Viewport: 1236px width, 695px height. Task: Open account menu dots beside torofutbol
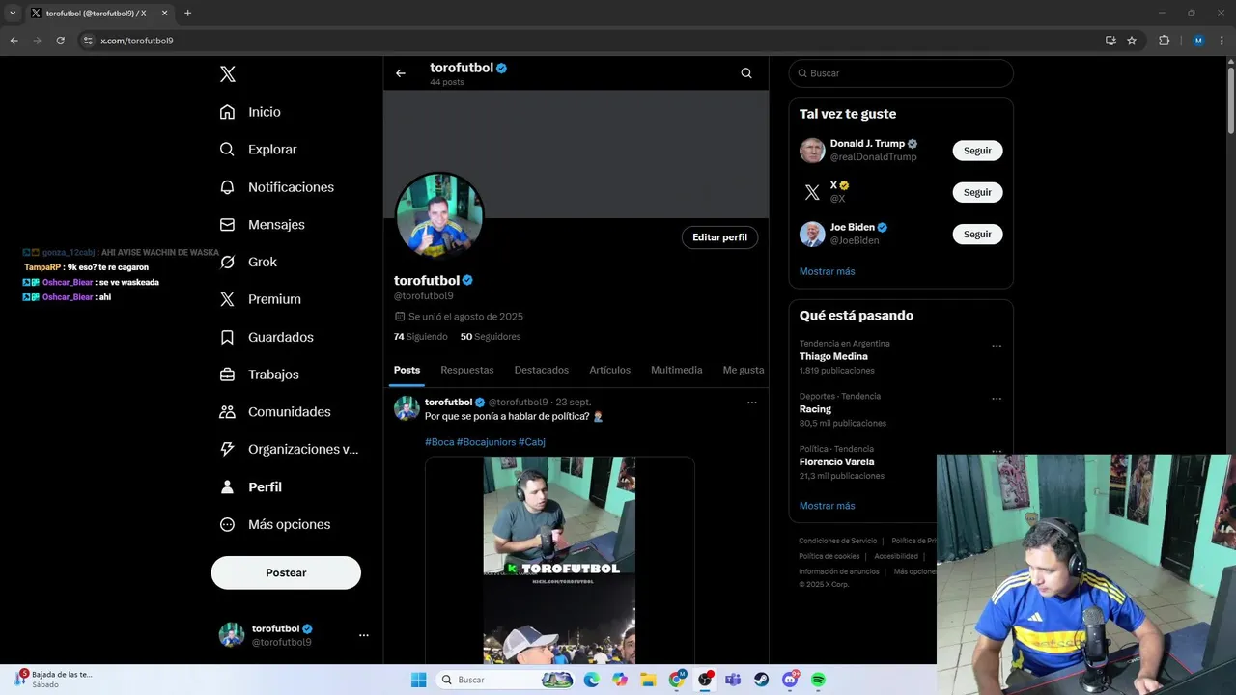tap(364, 635)
